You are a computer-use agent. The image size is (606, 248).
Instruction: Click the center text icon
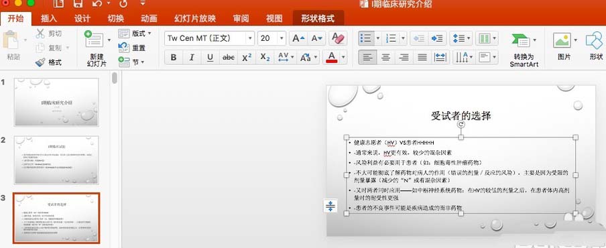(385, 58)
